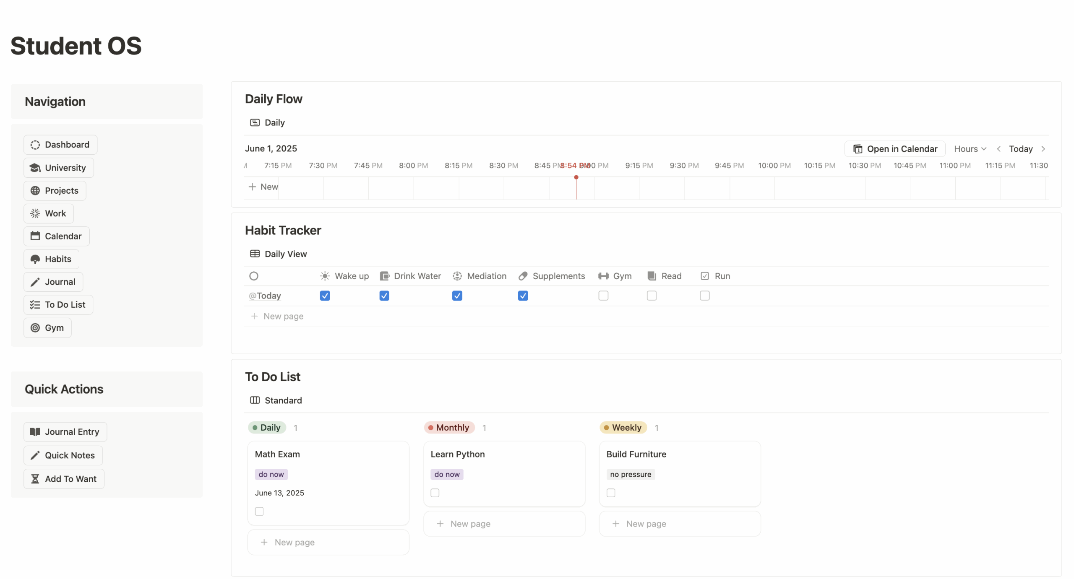Screen dimensions: 1074x579
Task: Check the Gym habit for Today
Action: (603, 296)
